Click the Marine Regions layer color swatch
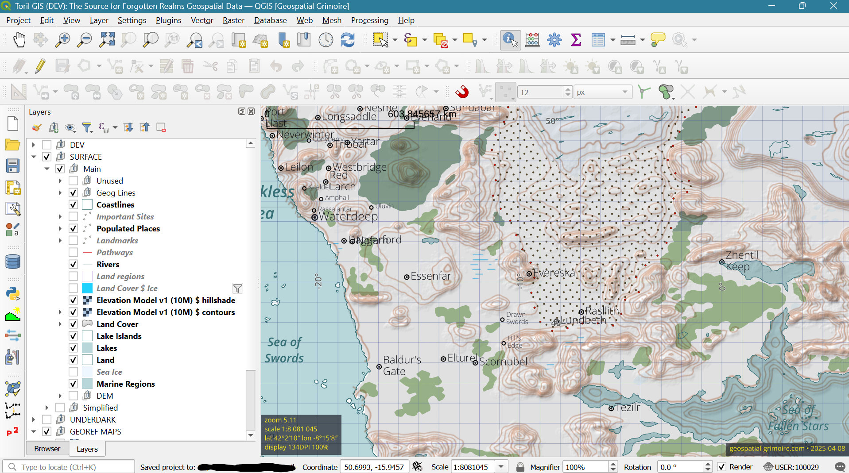Image resolution: width=849 pixels, height=473 pixels. click(x=87, y=384)
